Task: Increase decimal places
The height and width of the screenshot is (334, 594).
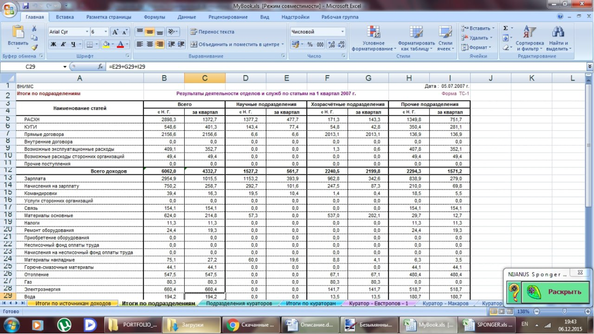Action: 332,45
